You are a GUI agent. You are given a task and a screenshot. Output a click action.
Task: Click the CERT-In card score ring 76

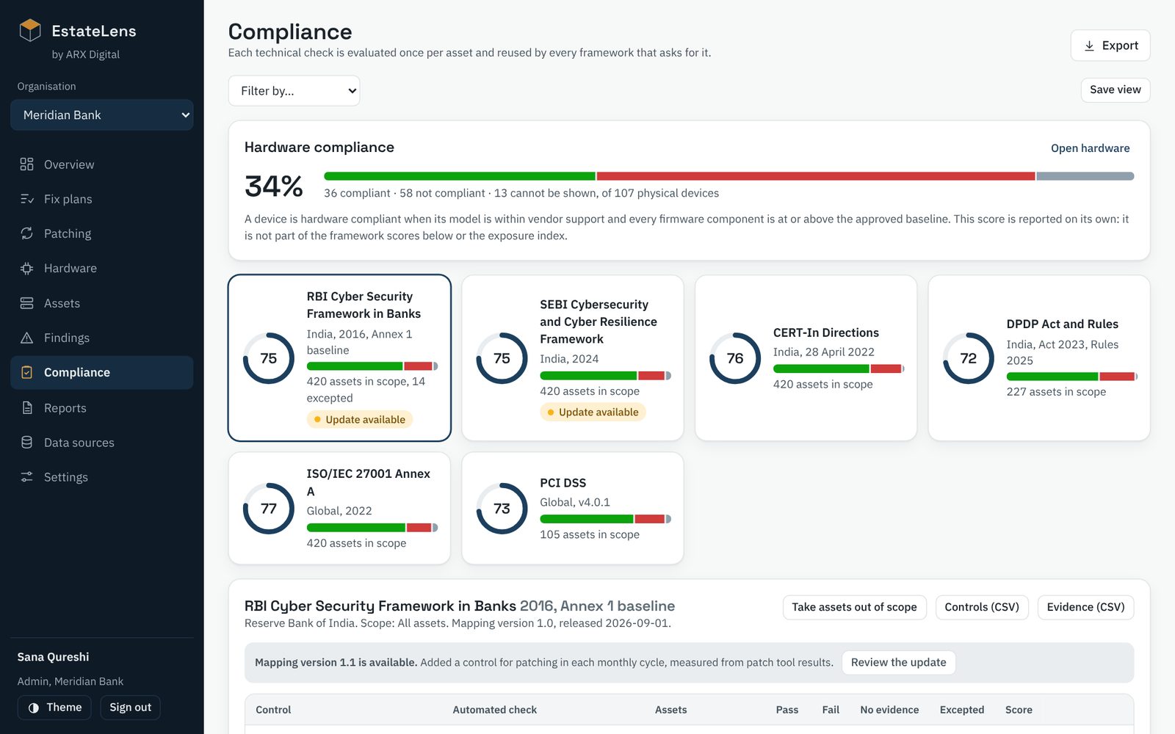point(735,358)
